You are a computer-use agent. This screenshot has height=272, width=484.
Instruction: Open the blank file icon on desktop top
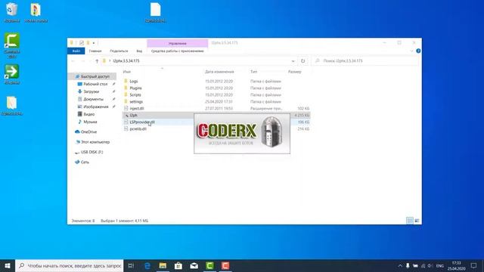[x=155, y=12]
